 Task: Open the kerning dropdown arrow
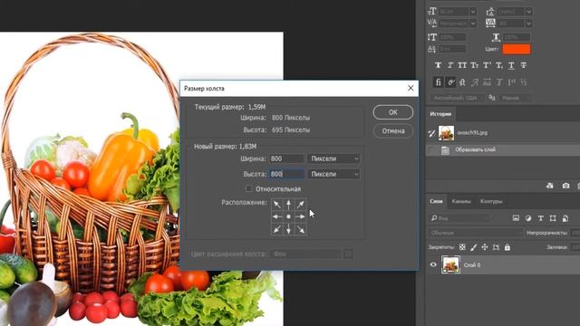(473, 24)
